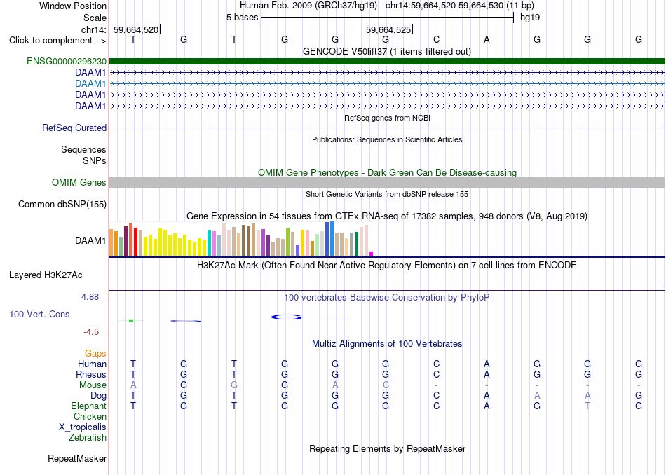Click the chr14: ruler label
This screenshot has height=475, width=666.
(94, 29)
